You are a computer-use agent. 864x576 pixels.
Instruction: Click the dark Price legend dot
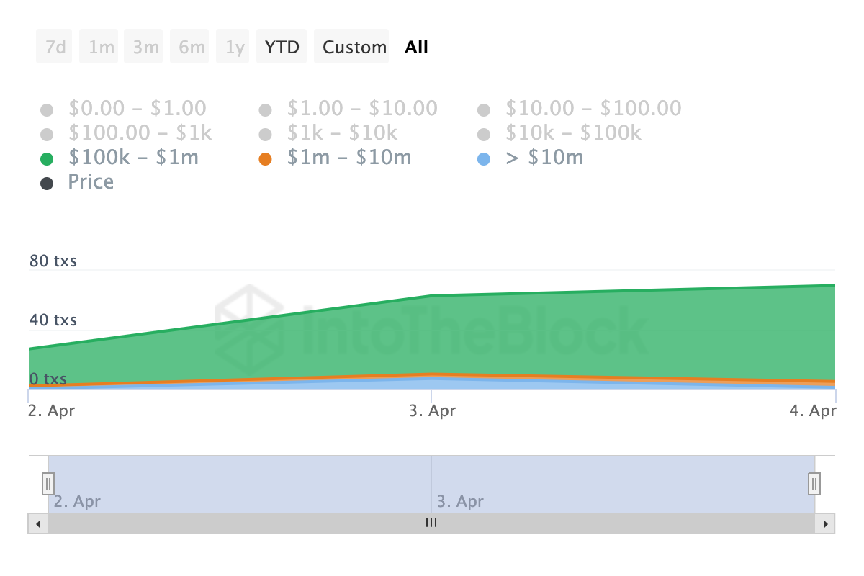pyautogui.click(x=47, y=184)
